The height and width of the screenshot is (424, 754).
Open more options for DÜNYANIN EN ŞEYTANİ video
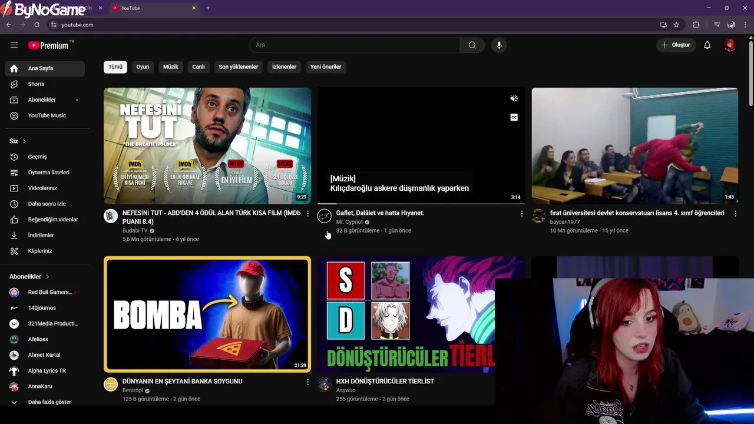(307, 382)
